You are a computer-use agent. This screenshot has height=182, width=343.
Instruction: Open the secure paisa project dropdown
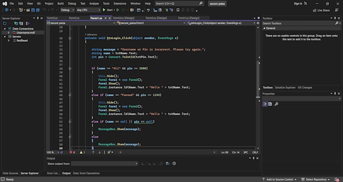[81, 23]
